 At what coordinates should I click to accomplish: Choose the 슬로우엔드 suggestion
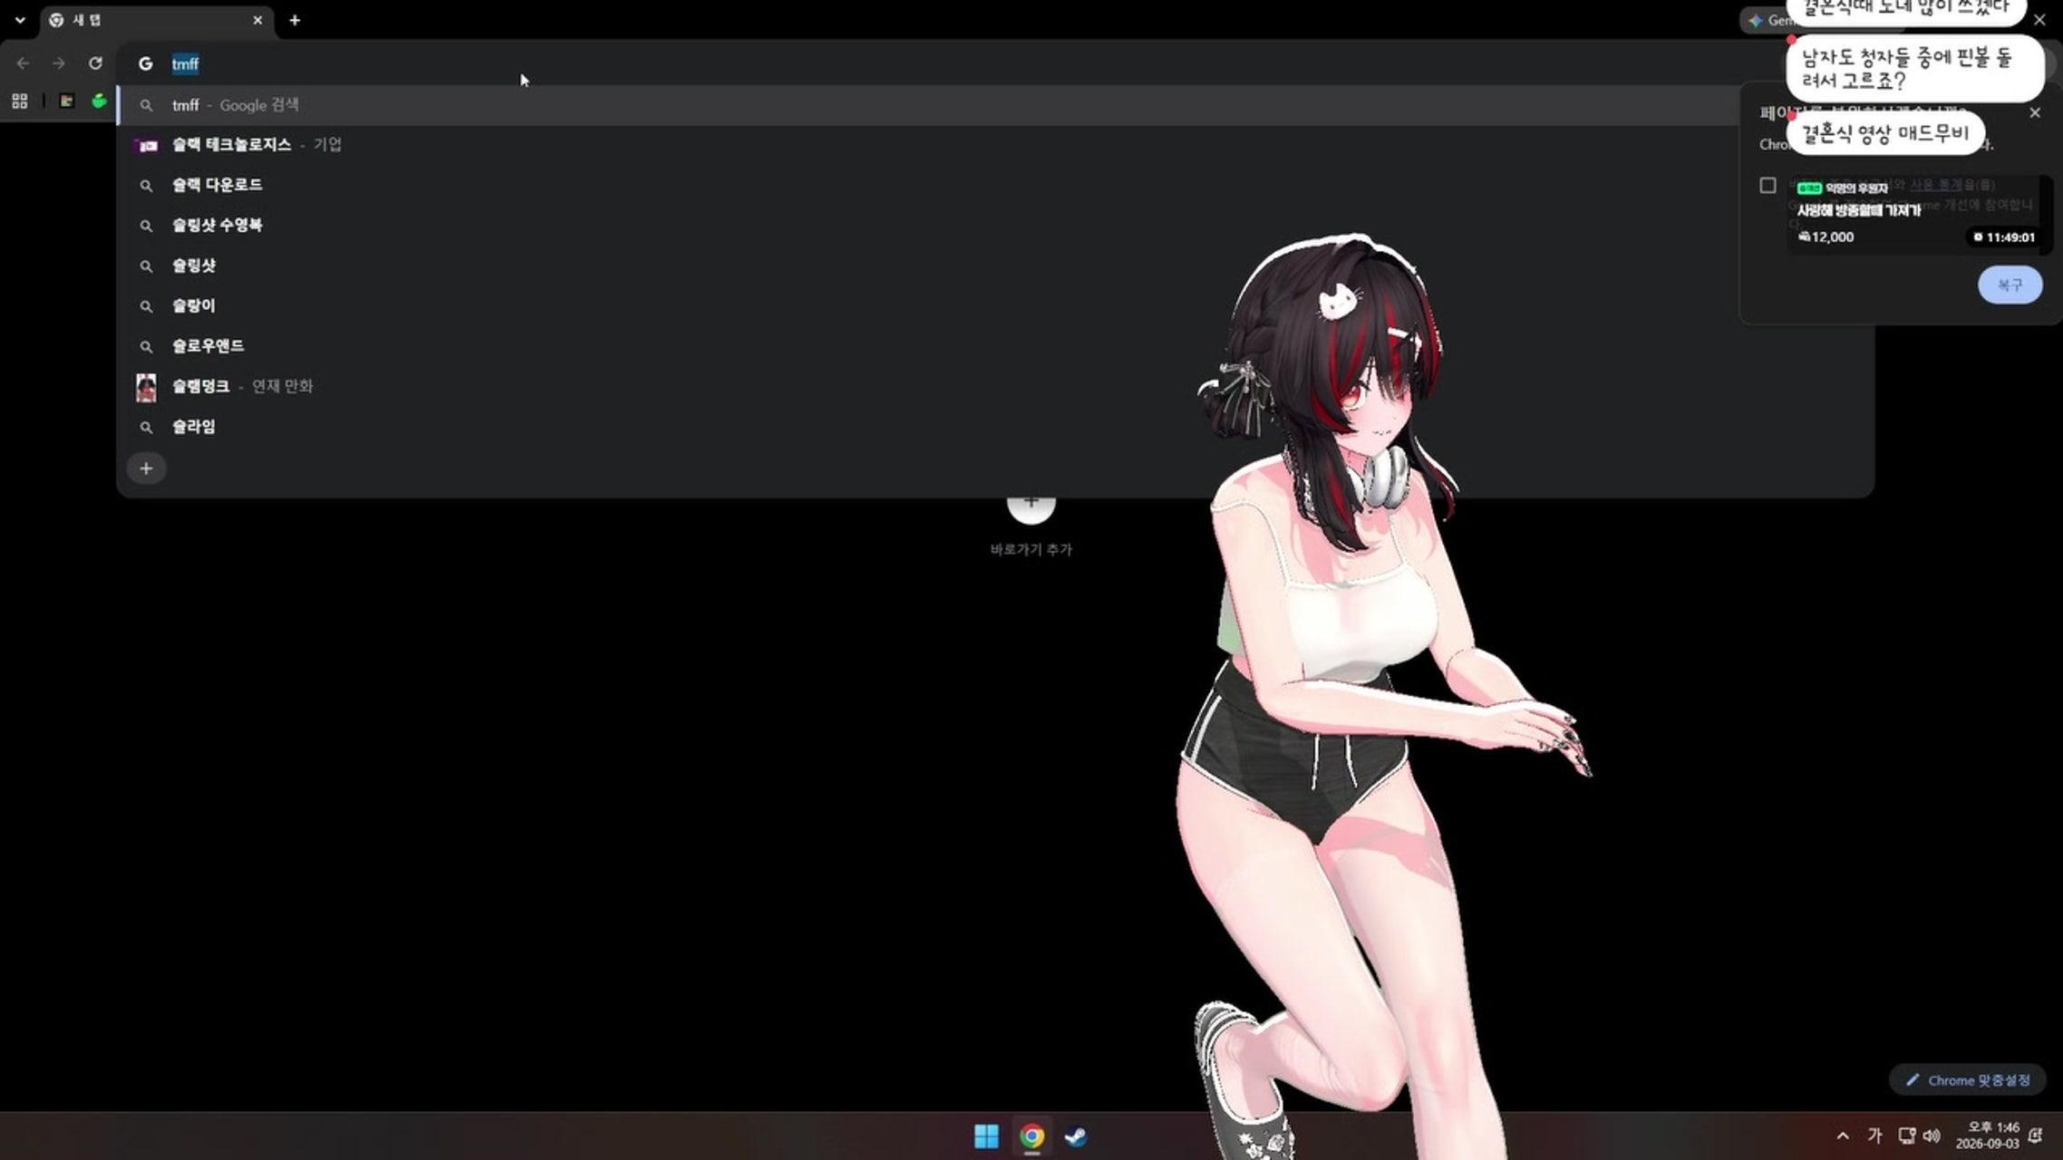(x=995, y=345)
